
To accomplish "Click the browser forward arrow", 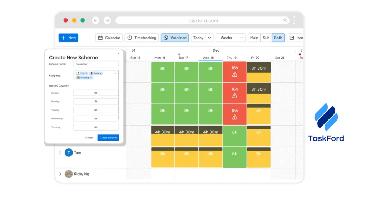I will point(107,20).
